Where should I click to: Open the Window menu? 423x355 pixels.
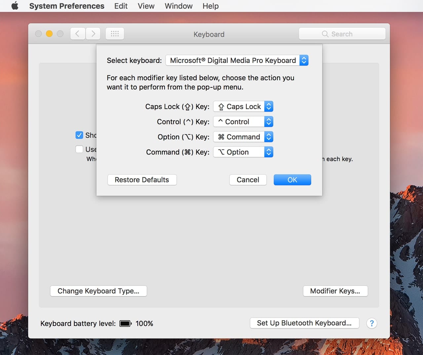point(178,6)
